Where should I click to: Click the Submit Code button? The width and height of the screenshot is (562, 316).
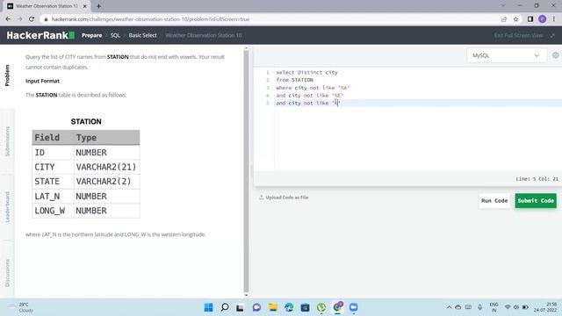coord(536,201)
